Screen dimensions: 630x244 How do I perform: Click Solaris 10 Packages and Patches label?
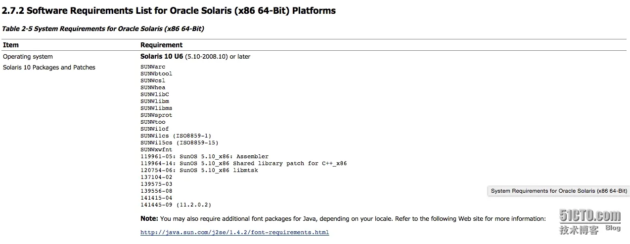click(x=49, y=68)
